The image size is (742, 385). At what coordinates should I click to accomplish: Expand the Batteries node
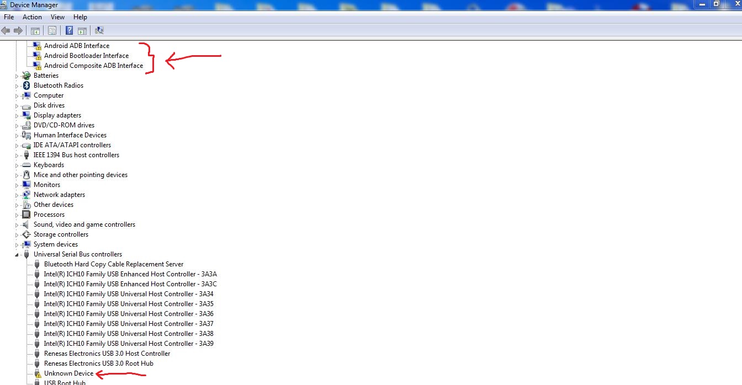[x=17, y=76]
